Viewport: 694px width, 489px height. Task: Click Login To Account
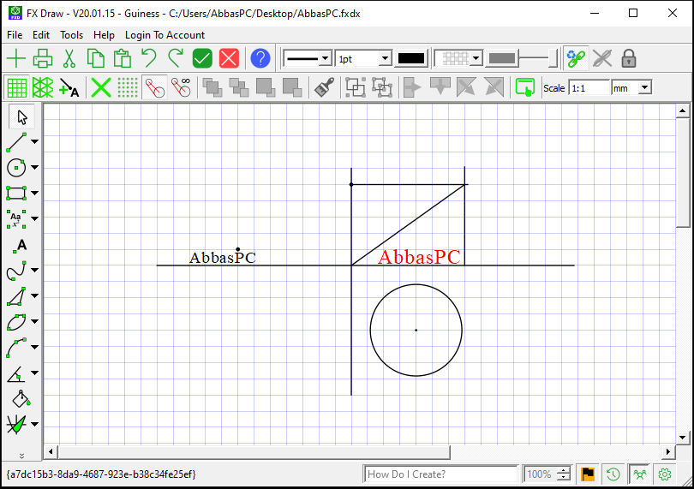tap(165, 35)
